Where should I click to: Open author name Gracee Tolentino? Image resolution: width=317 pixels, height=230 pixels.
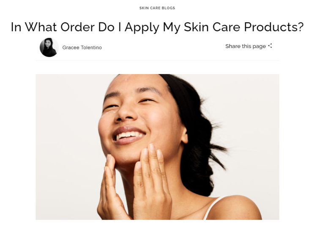(x=82, y=48)
